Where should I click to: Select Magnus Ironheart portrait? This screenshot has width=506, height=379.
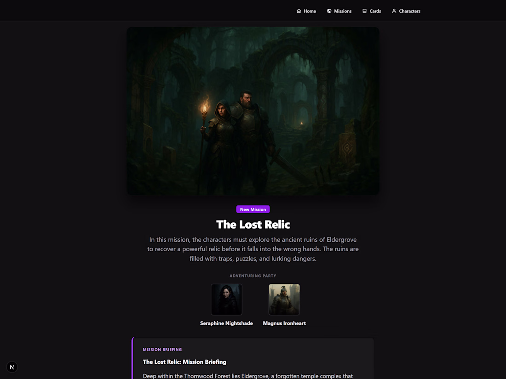click(x=284, y=300)
